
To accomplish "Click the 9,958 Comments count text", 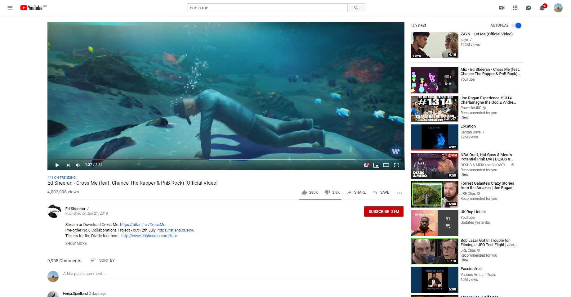I will pos(64,261).
